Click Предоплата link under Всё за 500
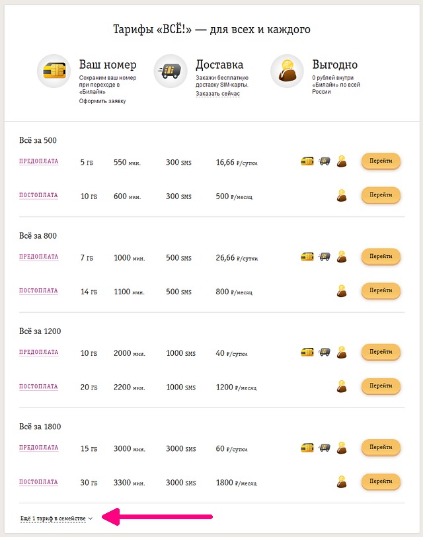Image resolution: width=423 pixels, height=537 pixels. click(39, 161)
